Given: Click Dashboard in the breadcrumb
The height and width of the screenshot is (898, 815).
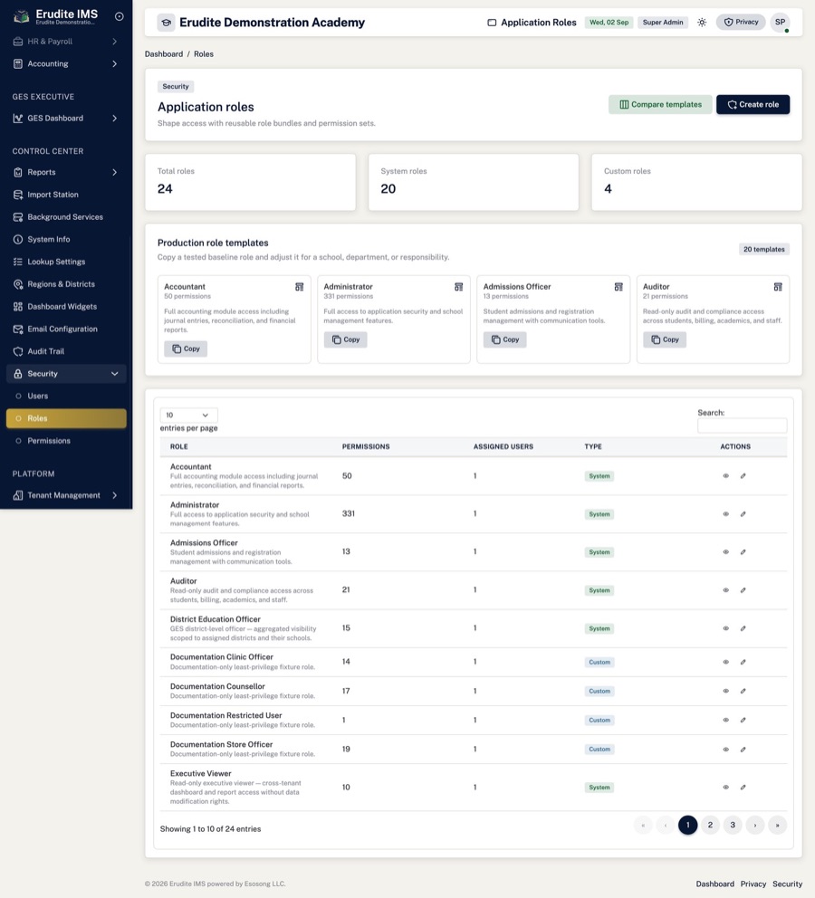Looking at the screenshot, I should (x=164, y=53).
